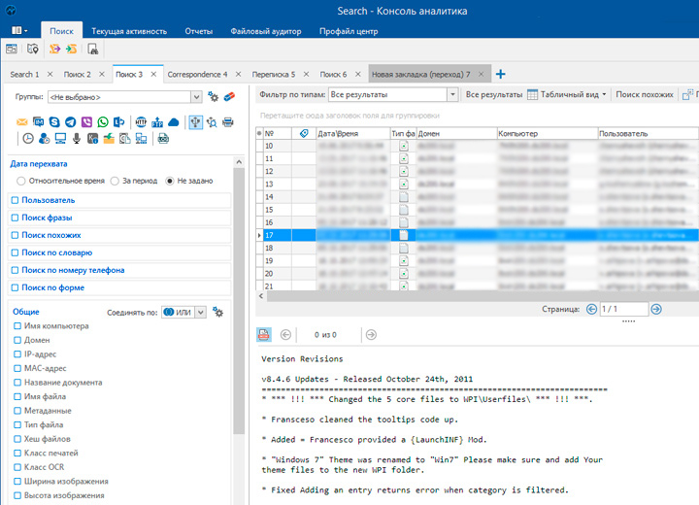Toggle the Cloud storage channel filter

click(x=174, y=121)
